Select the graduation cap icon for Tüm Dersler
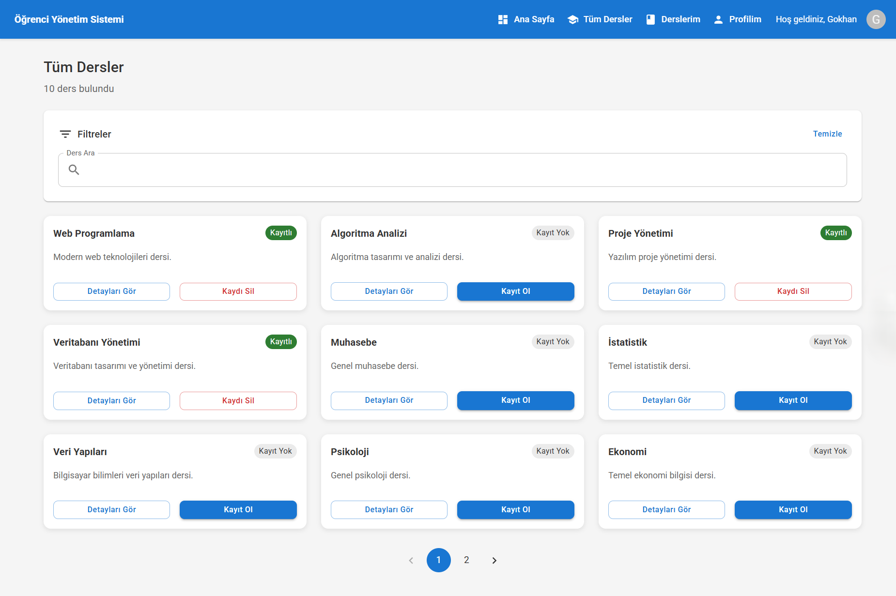 [573, 19]
